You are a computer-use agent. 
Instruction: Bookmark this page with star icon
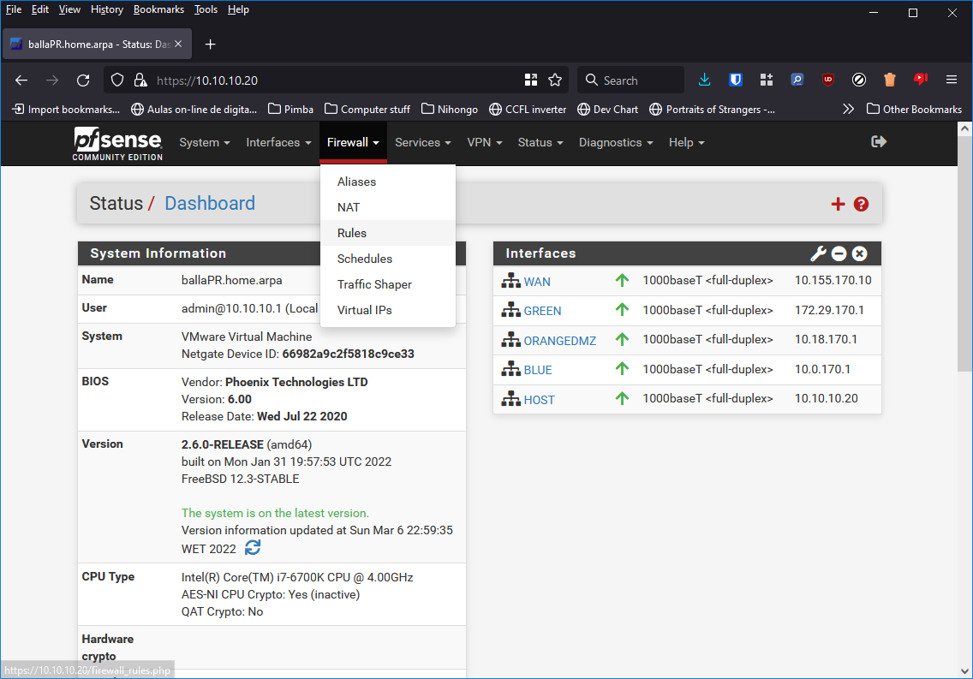pos(555,80)
